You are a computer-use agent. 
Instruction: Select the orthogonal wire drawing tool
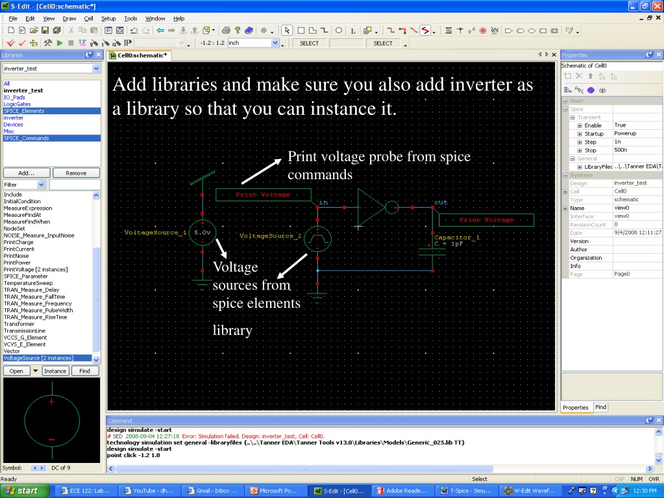(x=391, y=31)
